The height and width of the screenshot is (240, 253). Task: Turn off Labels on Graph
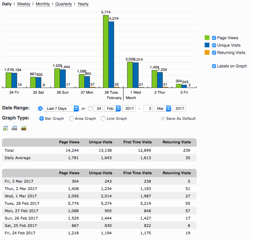[x=214, y=66]
